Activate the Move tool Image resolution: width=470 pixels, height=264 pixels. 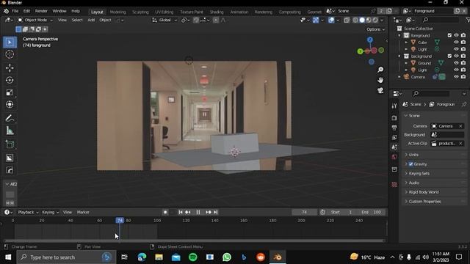10,68
